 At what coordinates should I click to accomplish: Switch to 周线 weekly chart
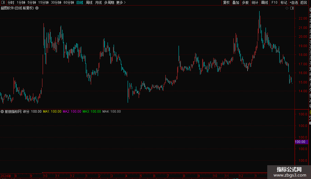click(89, 2)
